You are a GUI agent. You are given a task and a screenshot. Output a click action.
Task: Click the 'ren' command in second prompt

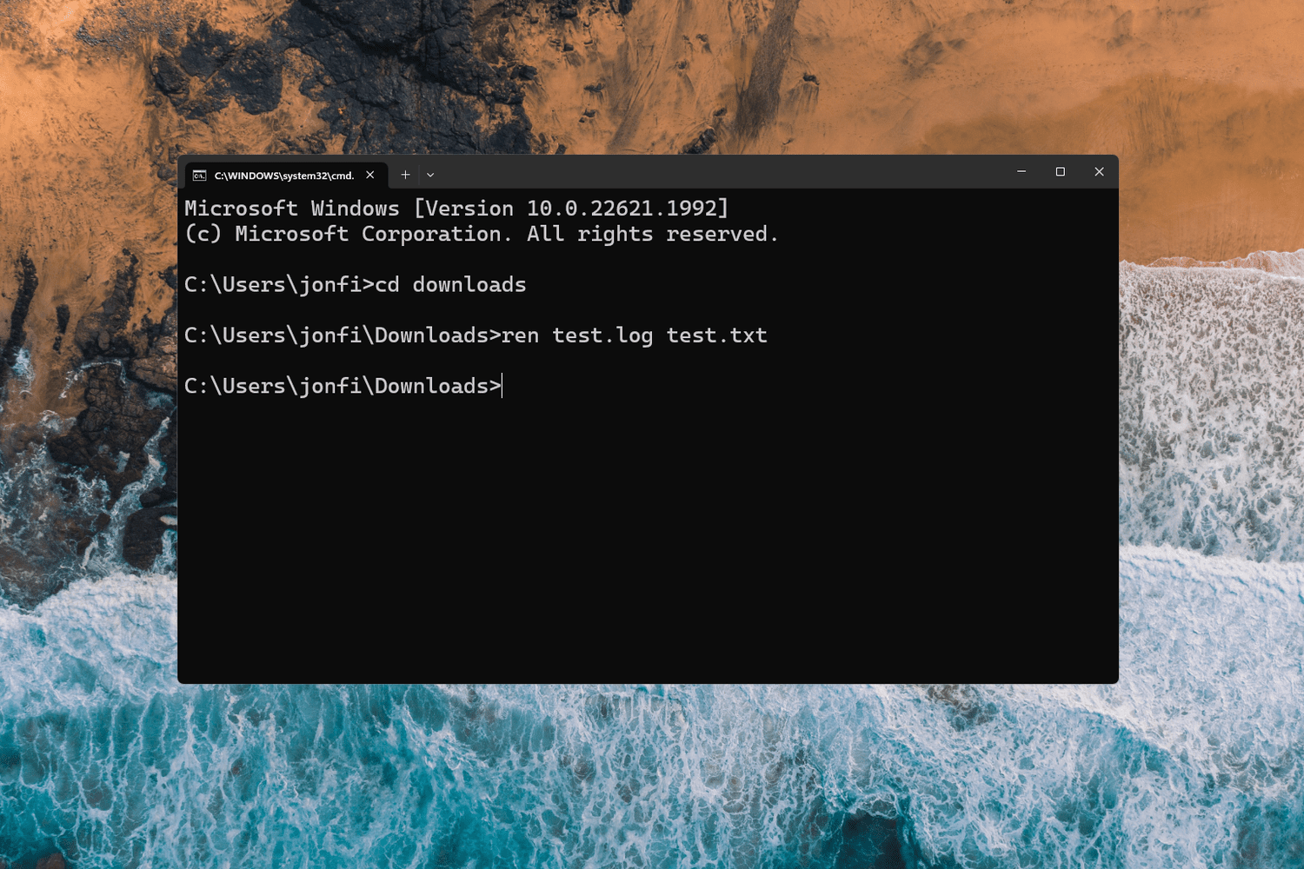(520, 335)
